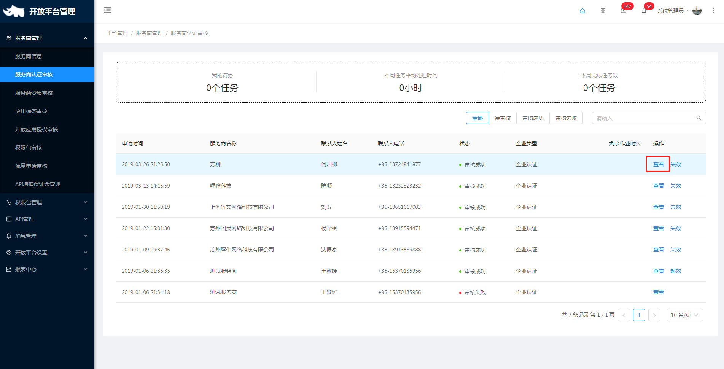Open the 10 条/页 page size dropdown

pos(684,315)
